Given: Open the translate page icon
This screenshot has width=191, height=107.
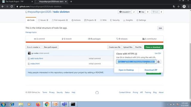Looking at the screenshot, I should pos(174,7).
